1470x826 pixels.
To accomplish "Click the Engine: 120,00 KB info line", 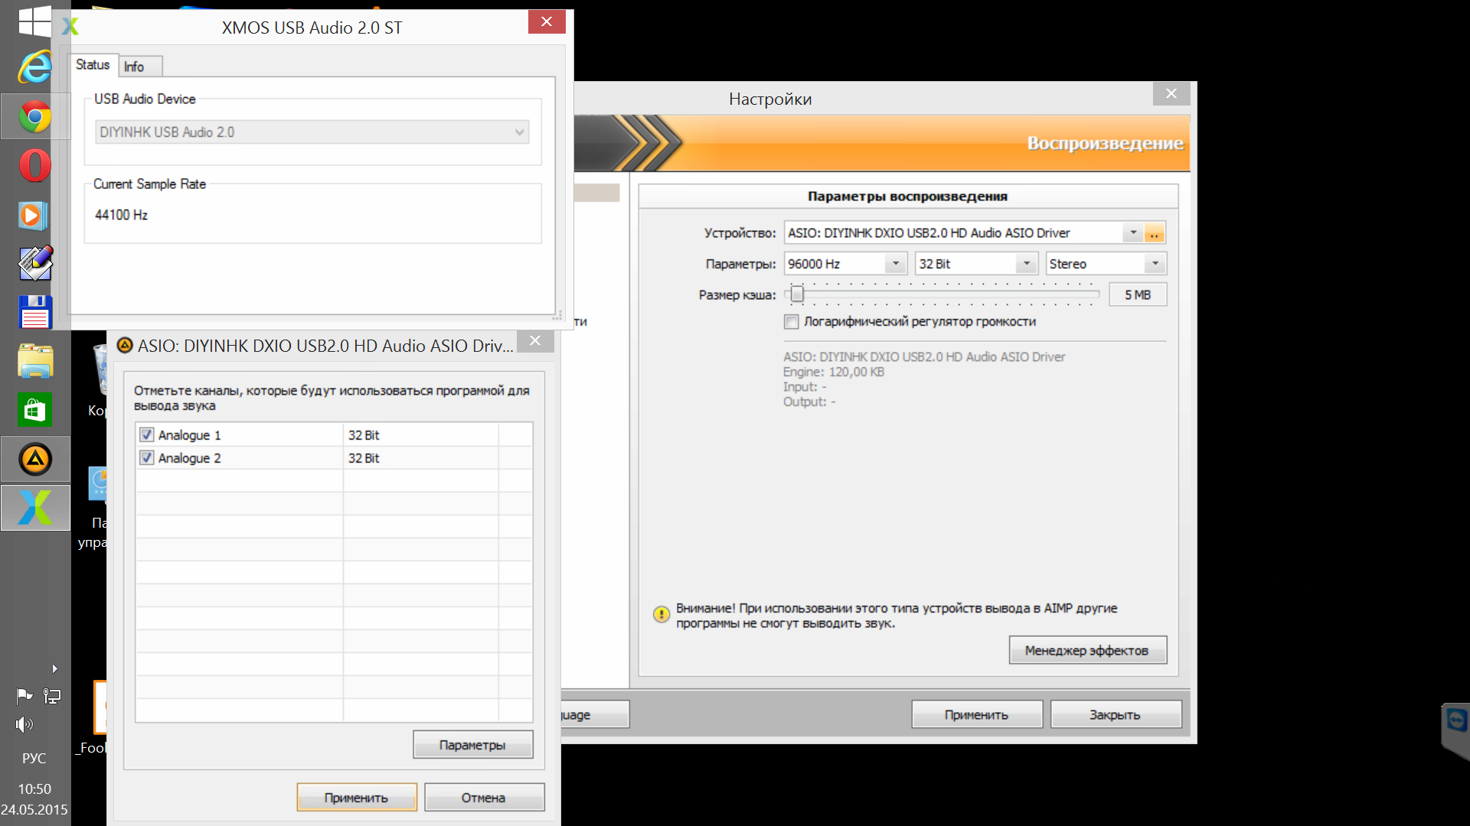I will click(x=833, y=372).
